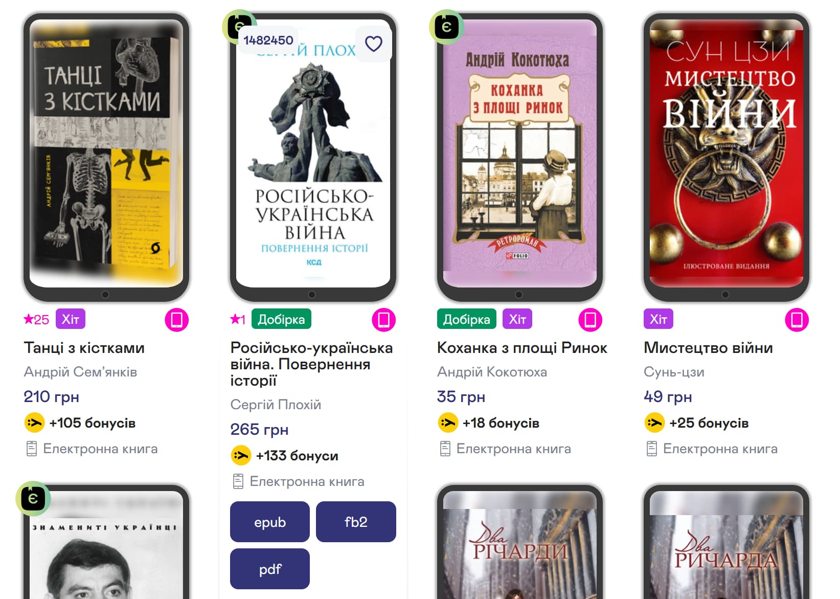Click yellow bonus icon next to +25 бонусів

tap(654, 423)
